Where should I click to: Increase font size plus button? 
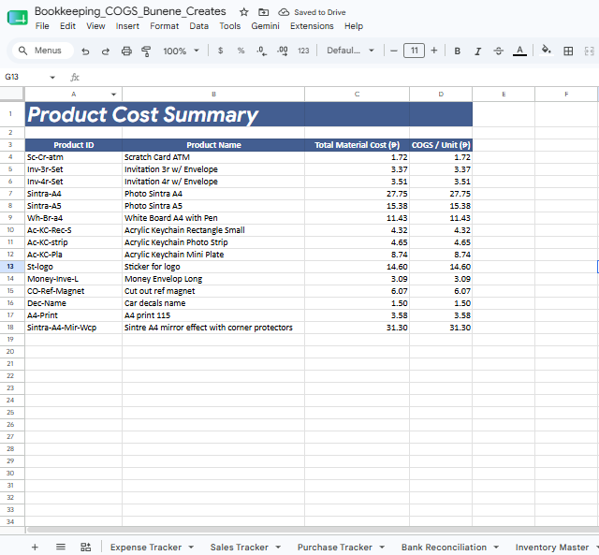pyautogui.click(x=434, y=51)
